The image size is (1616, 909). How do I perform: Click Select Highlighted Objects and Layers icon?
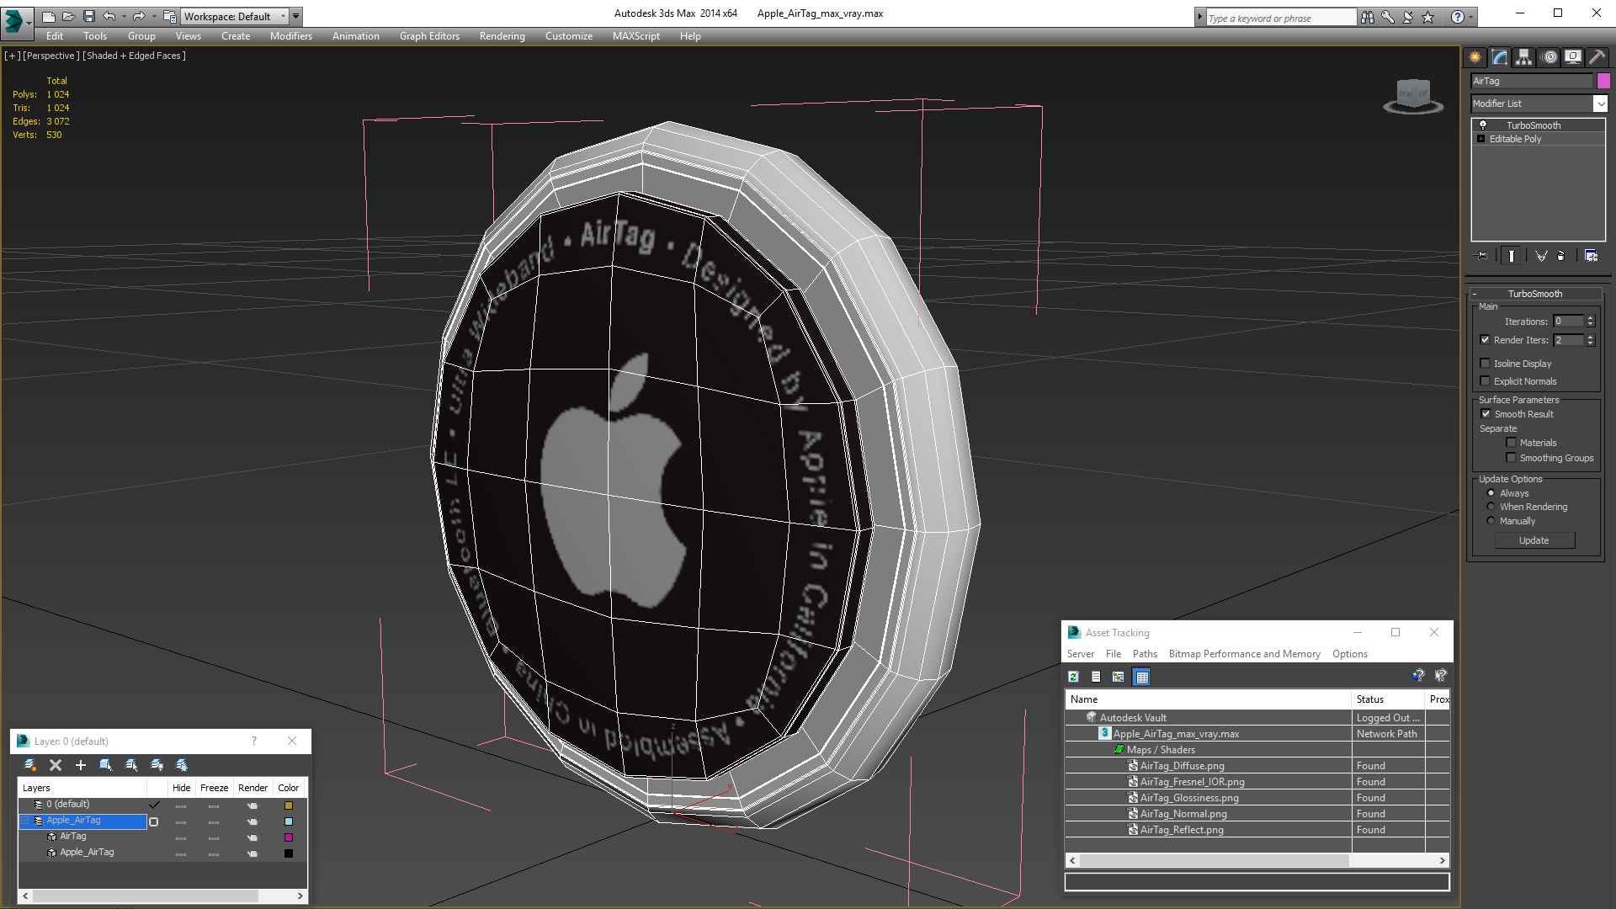[x=106, y=765]
